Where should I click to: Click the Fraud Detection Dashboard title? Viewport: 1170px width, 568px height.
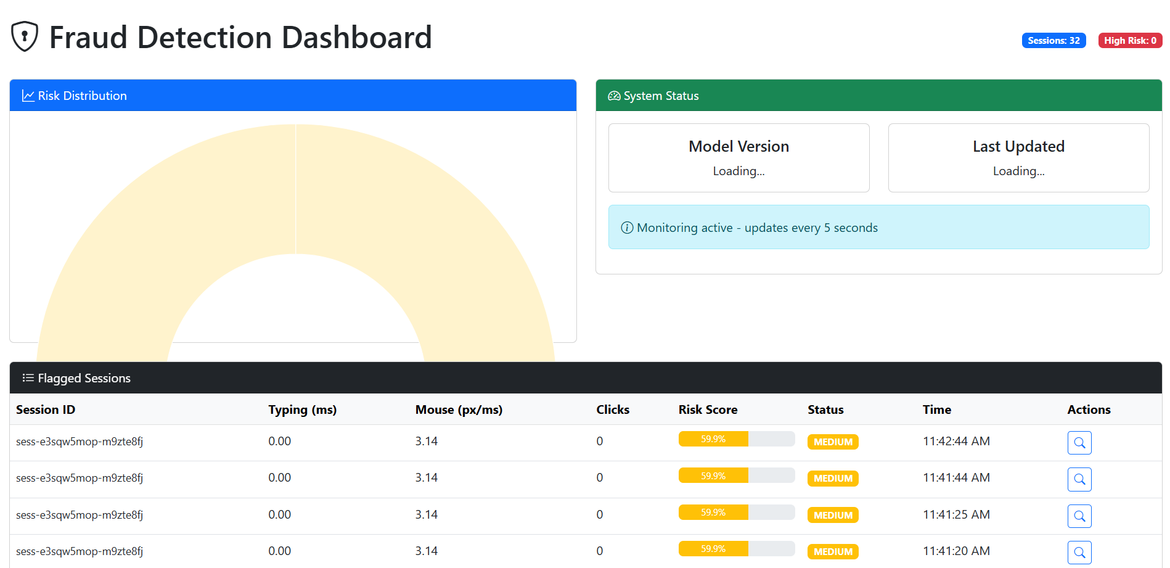[240, 37]
